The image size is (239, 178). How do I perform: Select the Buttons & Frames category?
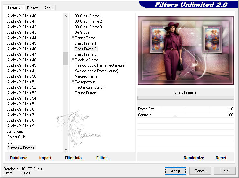[21, 148]
